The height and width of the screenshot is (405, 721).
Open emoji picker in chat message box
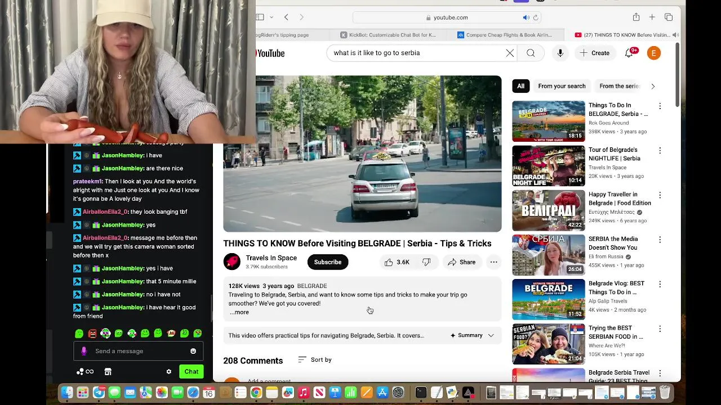click(x=193, y=351)
